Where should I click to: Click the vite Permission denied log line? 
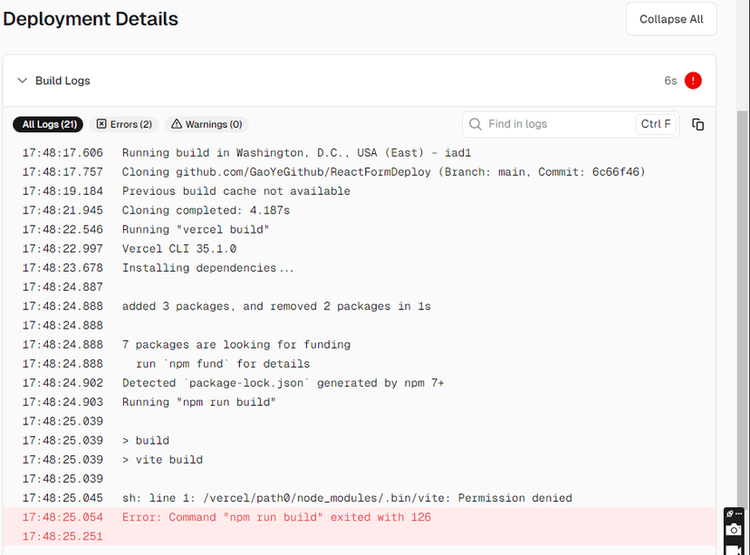[347, 498]
